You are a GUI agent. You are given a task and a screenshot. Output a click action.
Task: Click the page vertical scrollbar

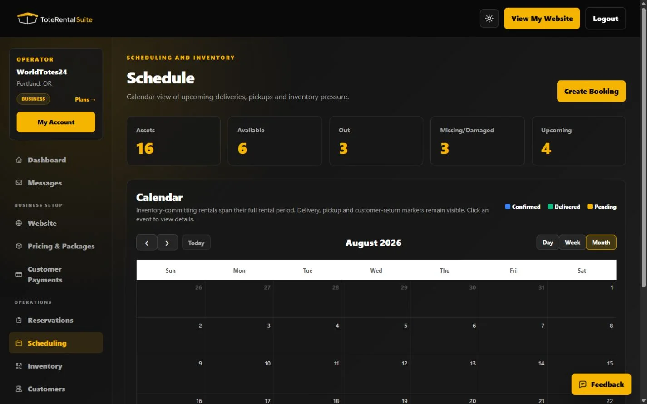(643, 148)
